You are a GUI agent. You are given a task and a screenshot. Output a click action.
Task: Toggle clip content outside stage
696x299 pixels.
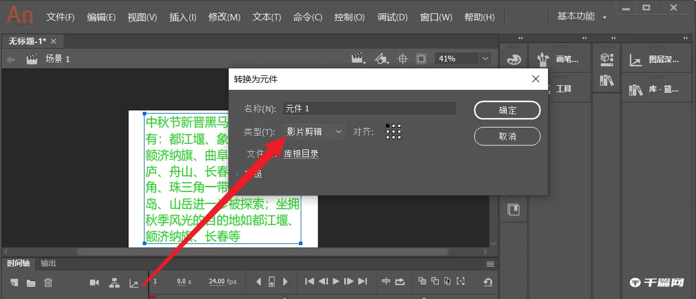point(421,59)
